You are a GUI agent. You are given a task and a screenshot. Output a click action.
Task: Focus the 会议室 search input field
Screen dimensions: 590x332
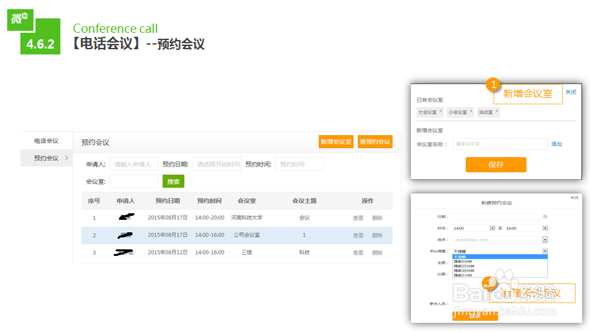[x=134, y=181]
